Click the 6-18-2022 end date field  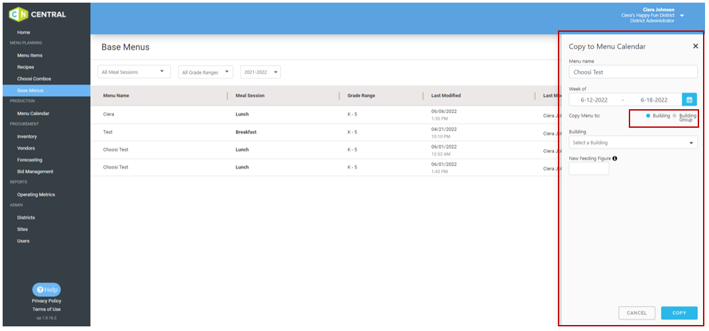coord(654,100)
